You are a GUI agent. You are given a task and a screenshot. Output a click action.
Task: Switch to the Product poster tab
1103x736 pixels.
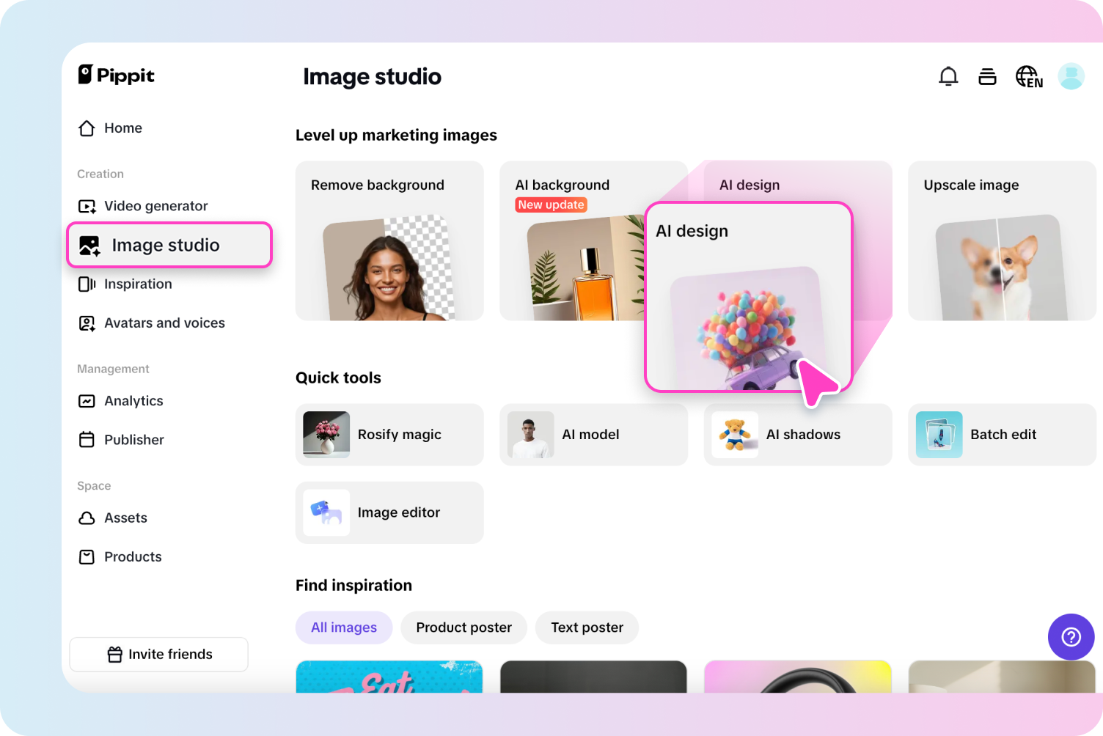point(463,628)
